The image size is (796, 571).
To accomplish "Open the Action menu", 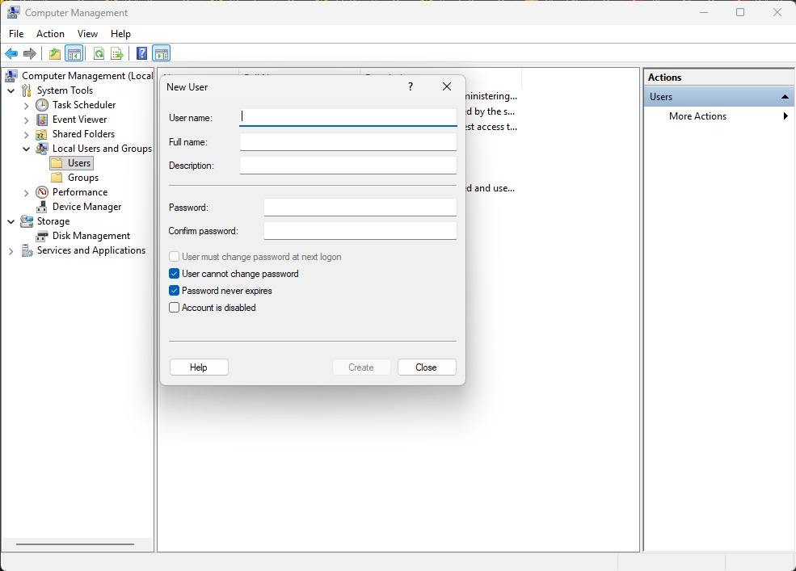I will tap(50, 33).
